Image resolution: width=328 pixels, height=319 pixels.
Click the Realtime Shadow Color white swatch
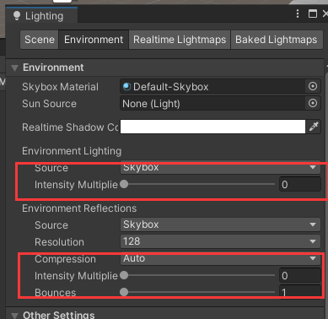pos(212,127)
